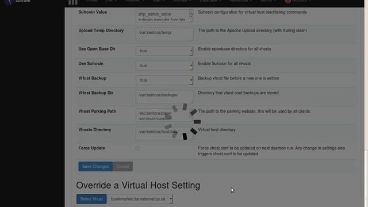The width and height of the screenshot is (368, 207).
Task: Click 'The path to the Apache Upload directory' text
Action: (252, 30)
